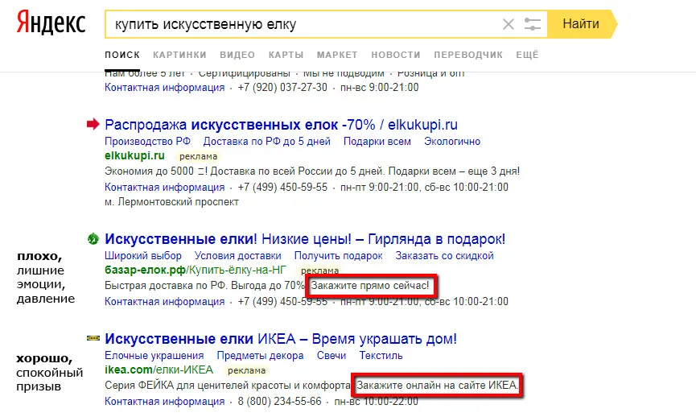
Task: Click the Получить подарок sitelink
Action: point(338,256)
